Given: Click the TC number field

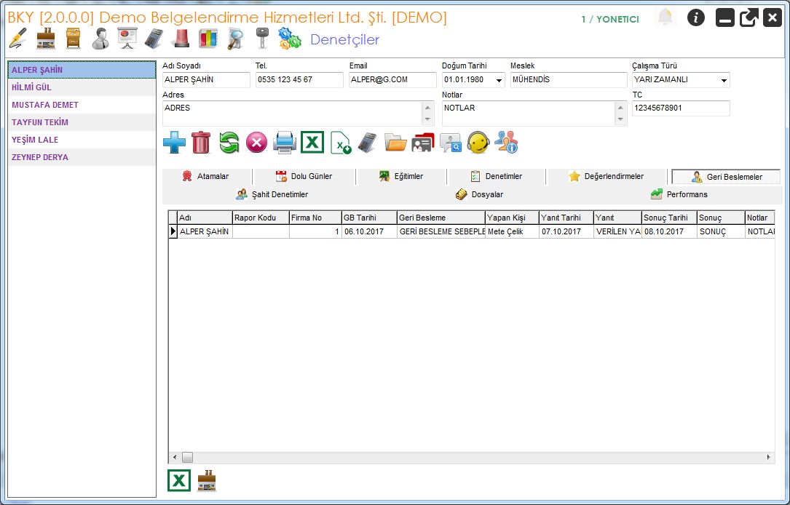Looking at the screenshot, I should click(681, 108).
